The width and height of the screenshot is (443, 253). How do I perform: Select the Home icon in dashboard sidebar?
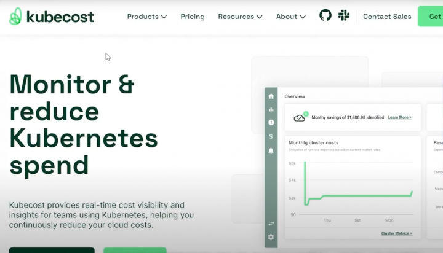(271, 96)
